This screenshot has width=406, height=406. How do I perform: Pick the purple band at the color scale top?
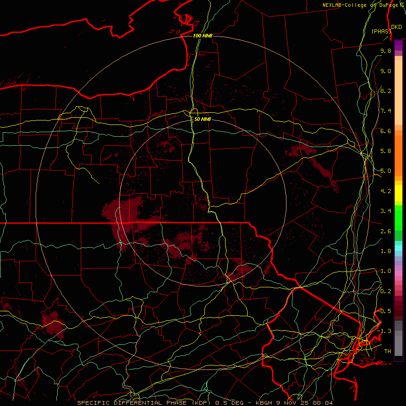pyautogui.click(x=398, y=46)
